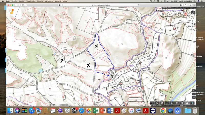Toggle the Safari sidebar button
Image resolution: width=205 pixels, height=115 pixels.
pos(23,5)
